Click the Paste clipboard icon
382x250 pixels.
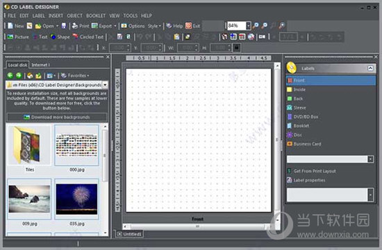tap(176, 37)
